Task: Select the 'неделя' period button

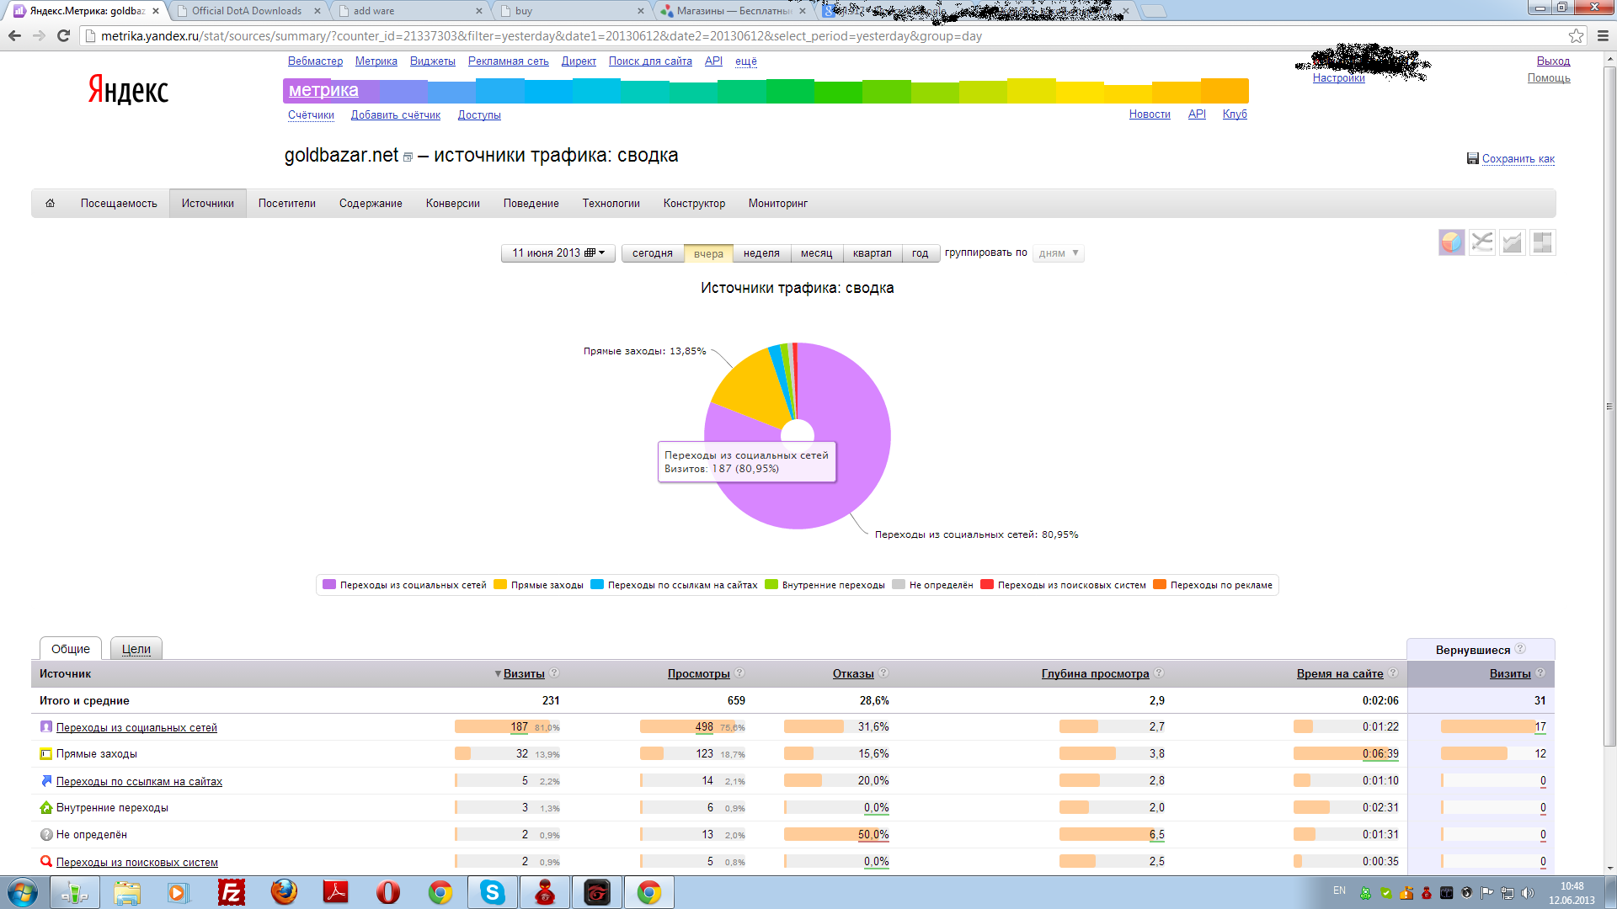Action: click(761, 252)
